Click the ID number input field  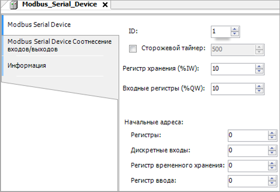(221, 32)
